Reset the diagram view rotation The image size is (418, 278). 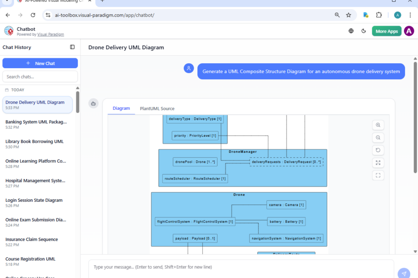tap(378, 150)
